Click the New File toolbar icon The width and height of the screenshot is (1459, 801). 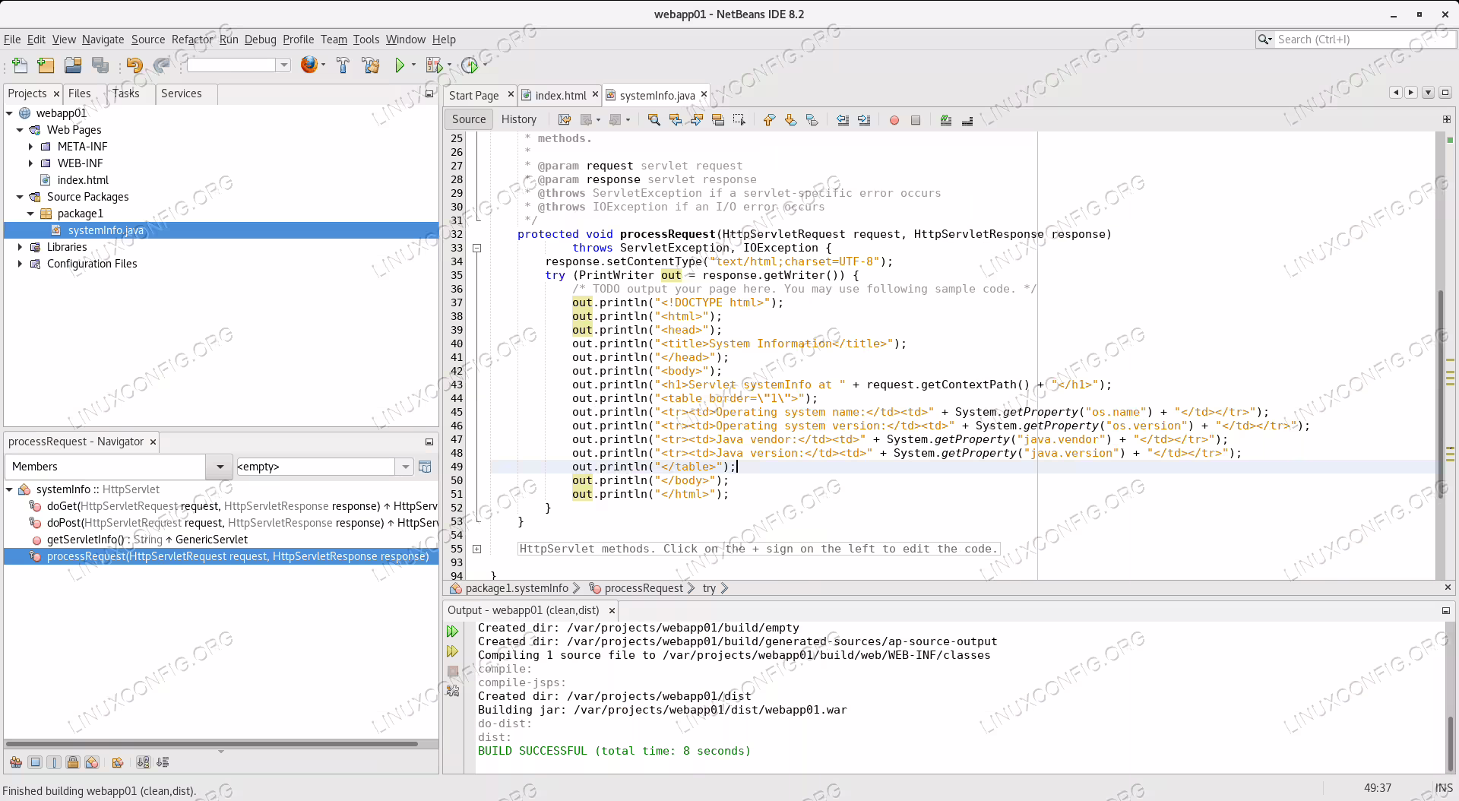[20, 65]
